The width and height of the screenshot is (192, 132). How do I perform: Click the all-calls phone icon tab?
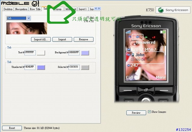click(x=130, y=37)
